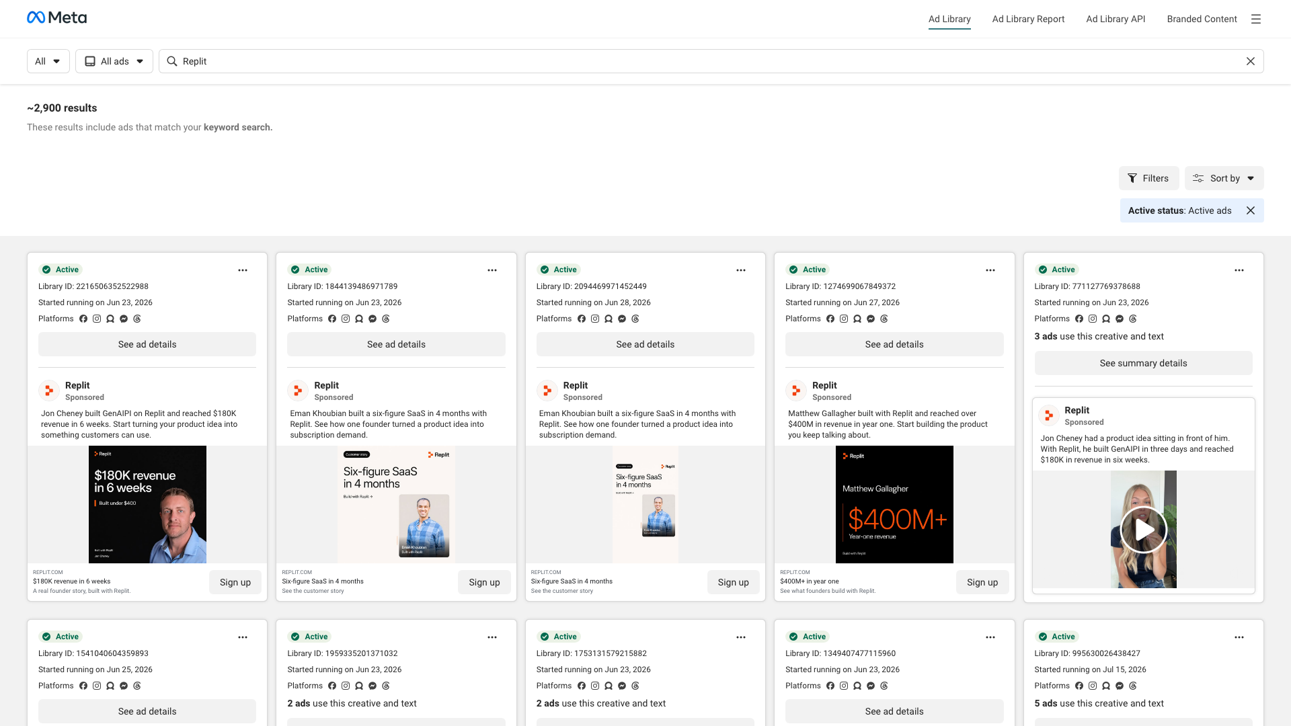The width and height of the screenshot is (1291, 726).
Task: Click Replit avatar on Matthew Gallagher ad
Action: 796,391
